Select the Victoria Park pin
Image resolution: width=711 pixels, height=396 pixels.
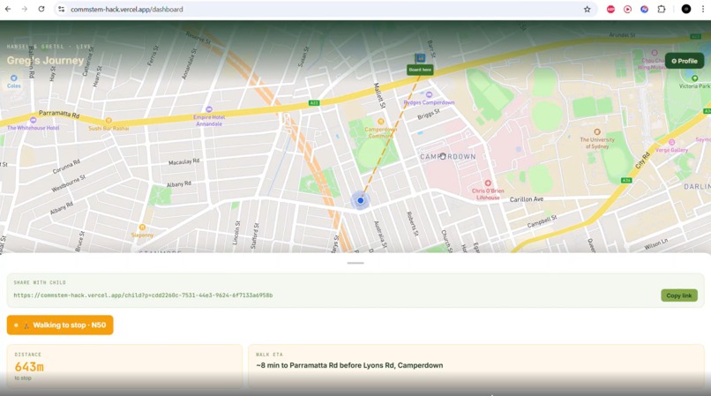click(x=694, y=78)
